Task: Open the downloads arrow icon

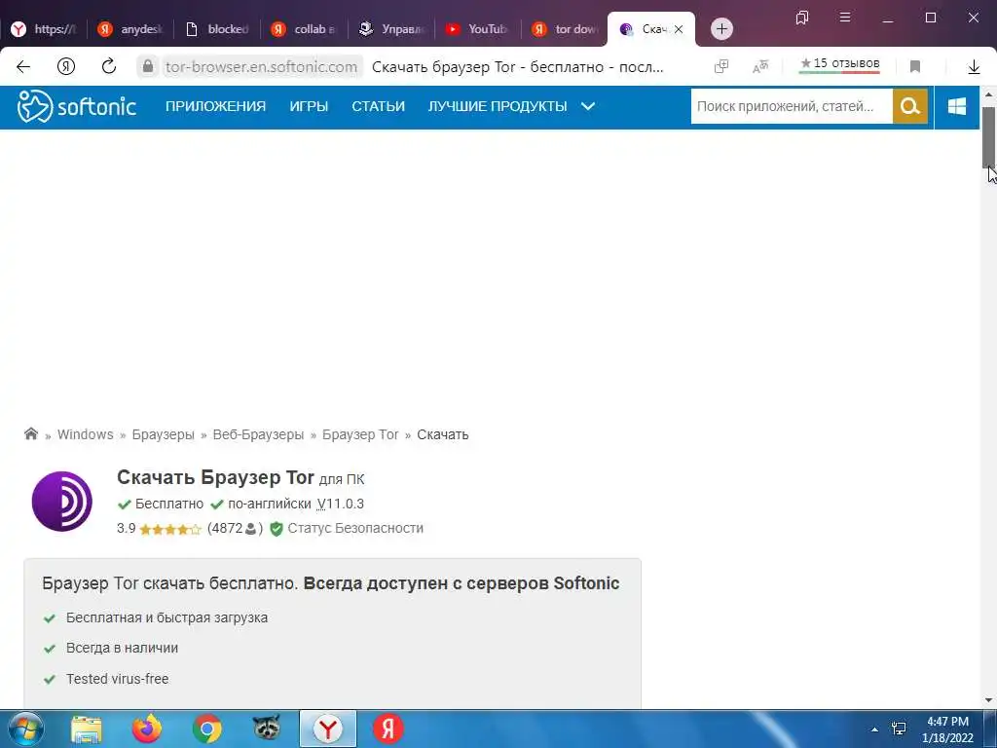Action: coord(974,67)
